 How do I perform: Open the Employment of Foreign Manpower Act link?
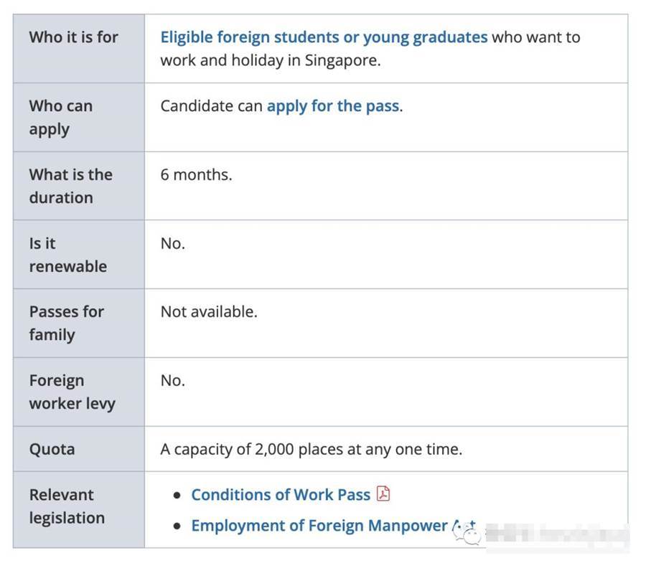[x=333, y=526]
